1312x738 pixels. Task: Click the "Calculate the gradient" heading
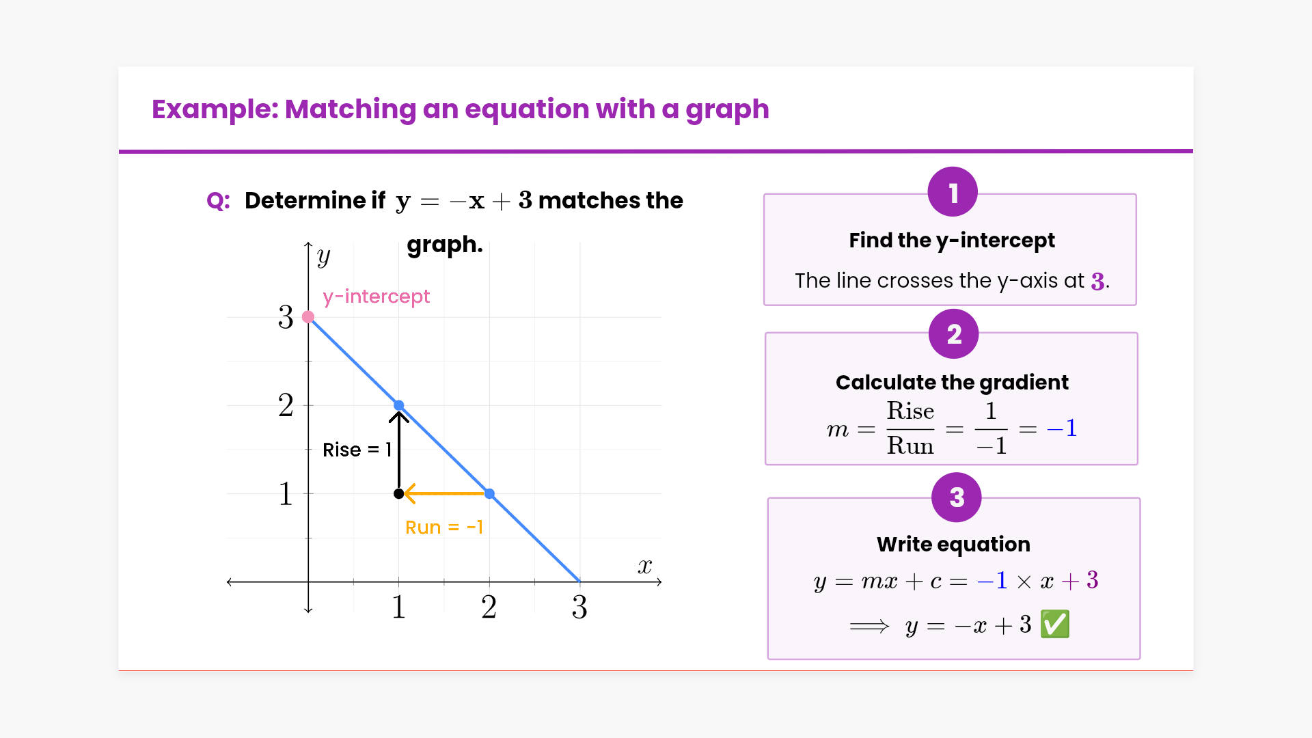pos(951,383)
